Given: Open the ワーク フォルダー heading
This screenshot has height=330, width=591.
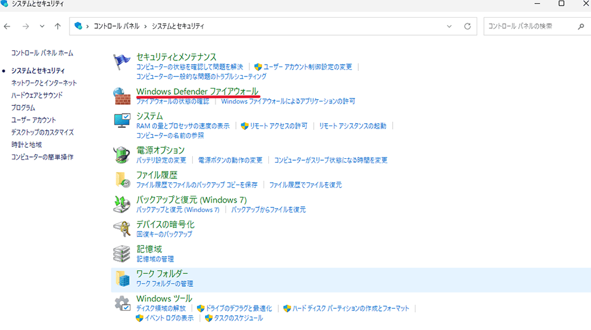Looking at the screenshot, I should click(162, 273).
